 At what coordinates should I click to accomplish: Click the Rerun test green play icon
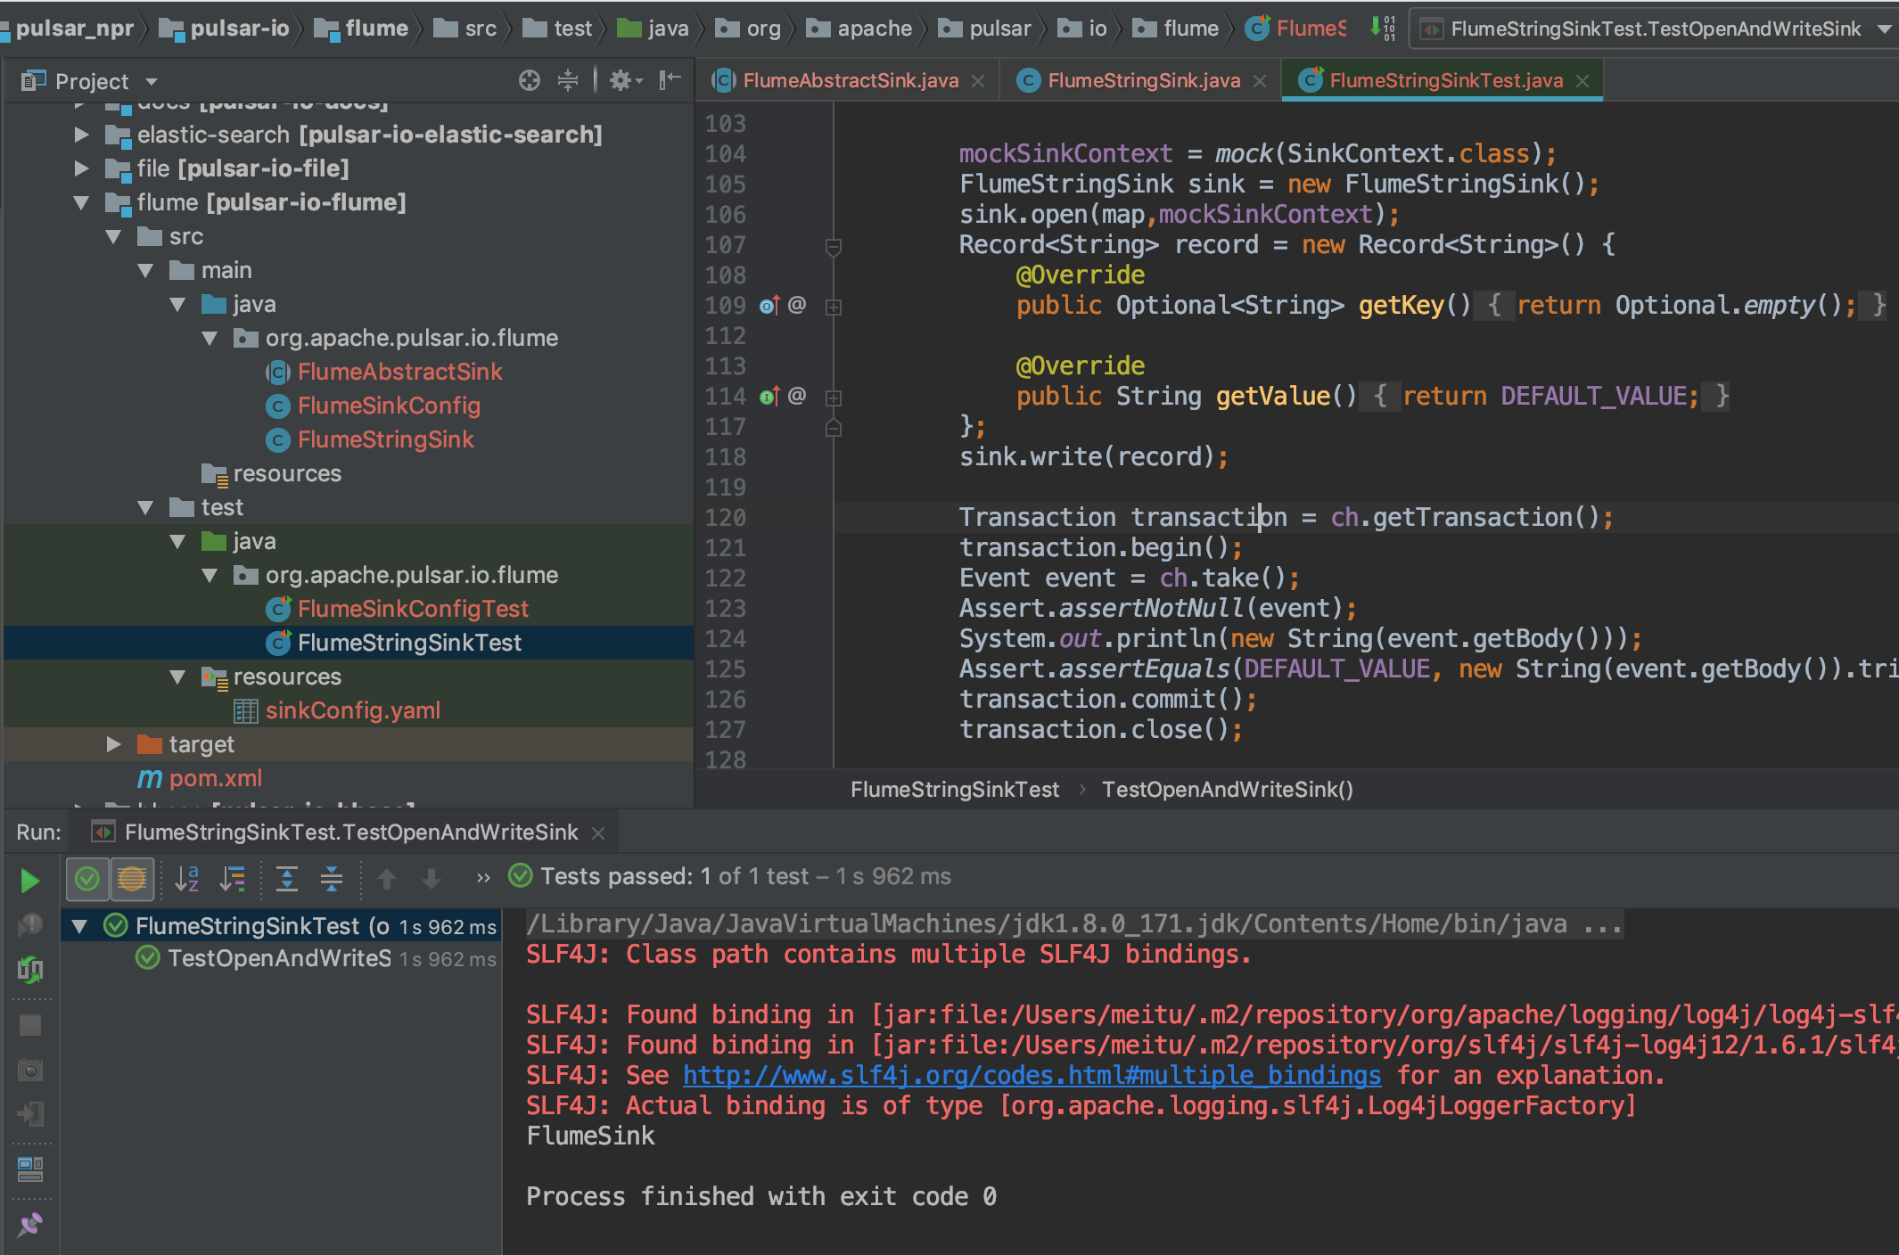tap(29, 881)
